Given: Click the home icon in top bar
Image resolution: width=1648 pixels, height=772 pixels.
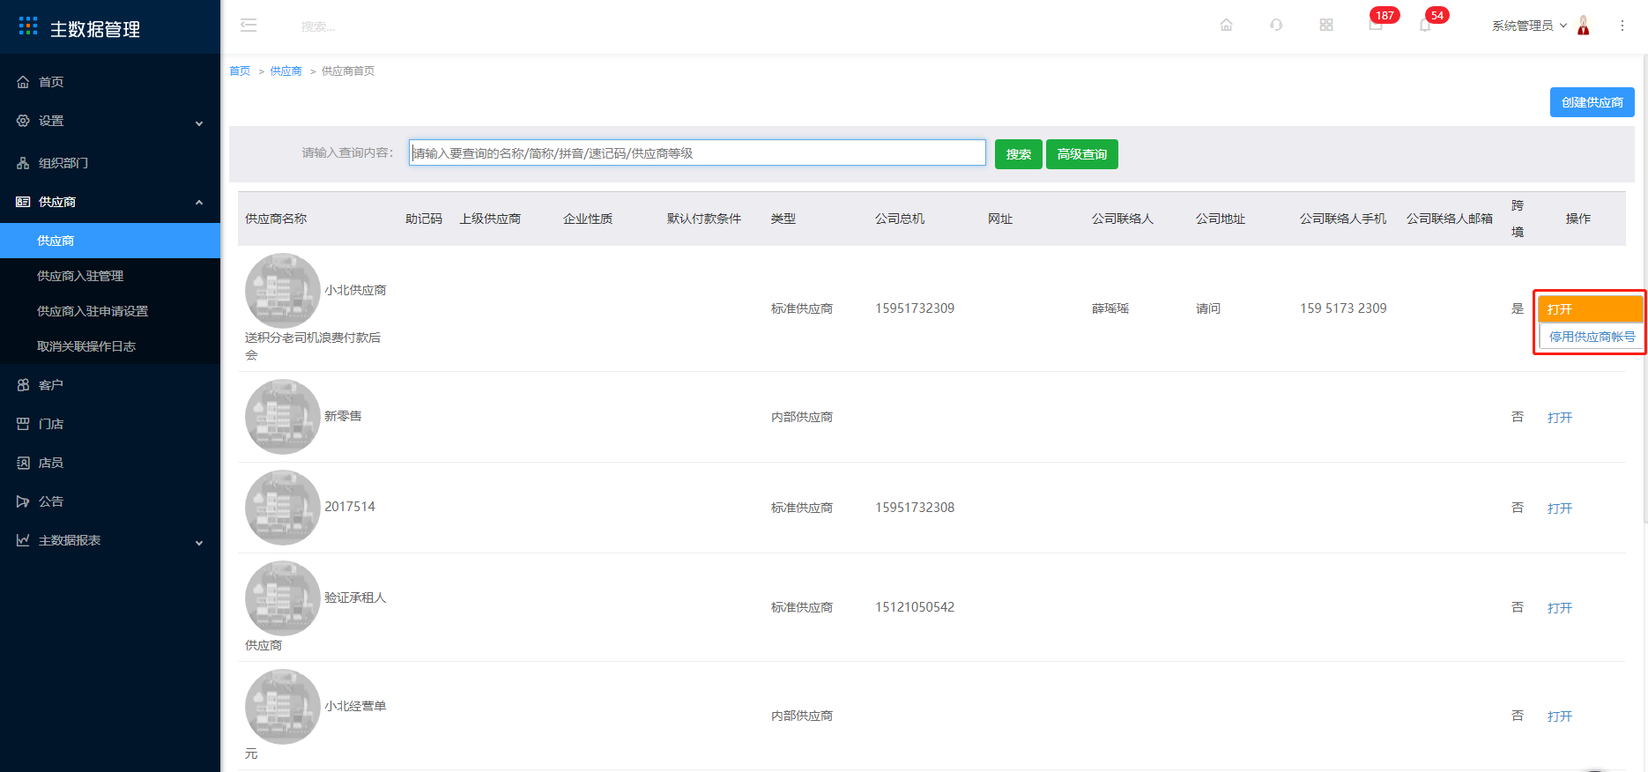Looking at the screenshot, I should (1226, 25).
